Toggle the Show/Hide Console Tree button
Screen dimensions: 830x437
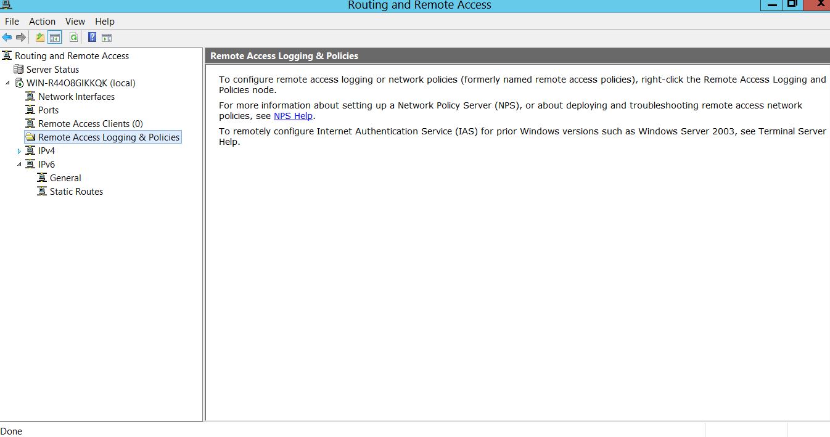tap(55, 38)
